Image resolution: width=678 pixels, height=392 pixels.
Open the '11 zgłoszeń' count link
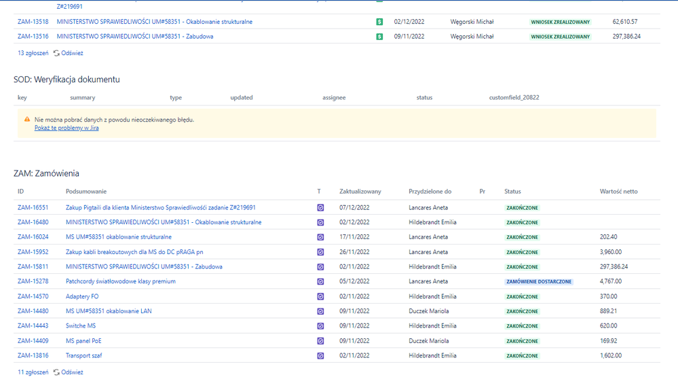pos(33,372)
